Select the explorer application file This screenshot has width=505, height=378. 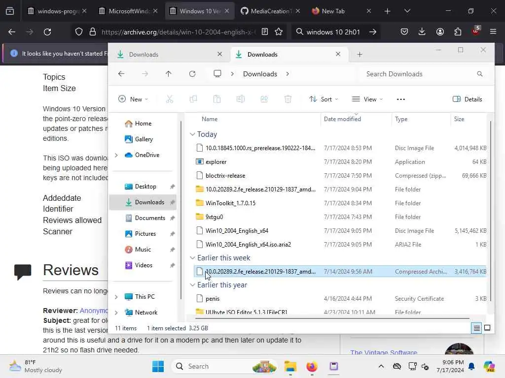click(340, 161)
